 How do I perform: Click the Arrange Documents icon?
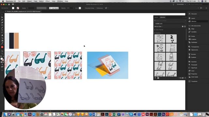tap(13, 4)
